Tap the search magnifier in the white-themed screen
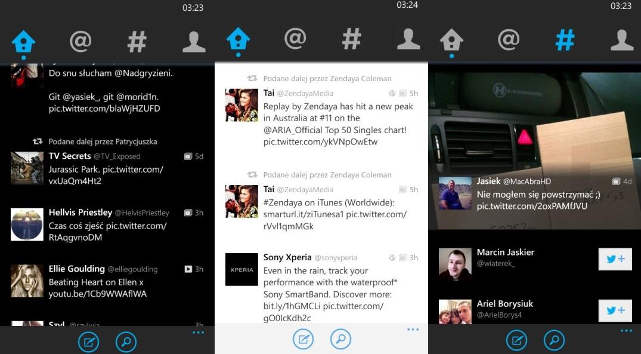Viewport: 641px width, 354px height. click(341, 340)
